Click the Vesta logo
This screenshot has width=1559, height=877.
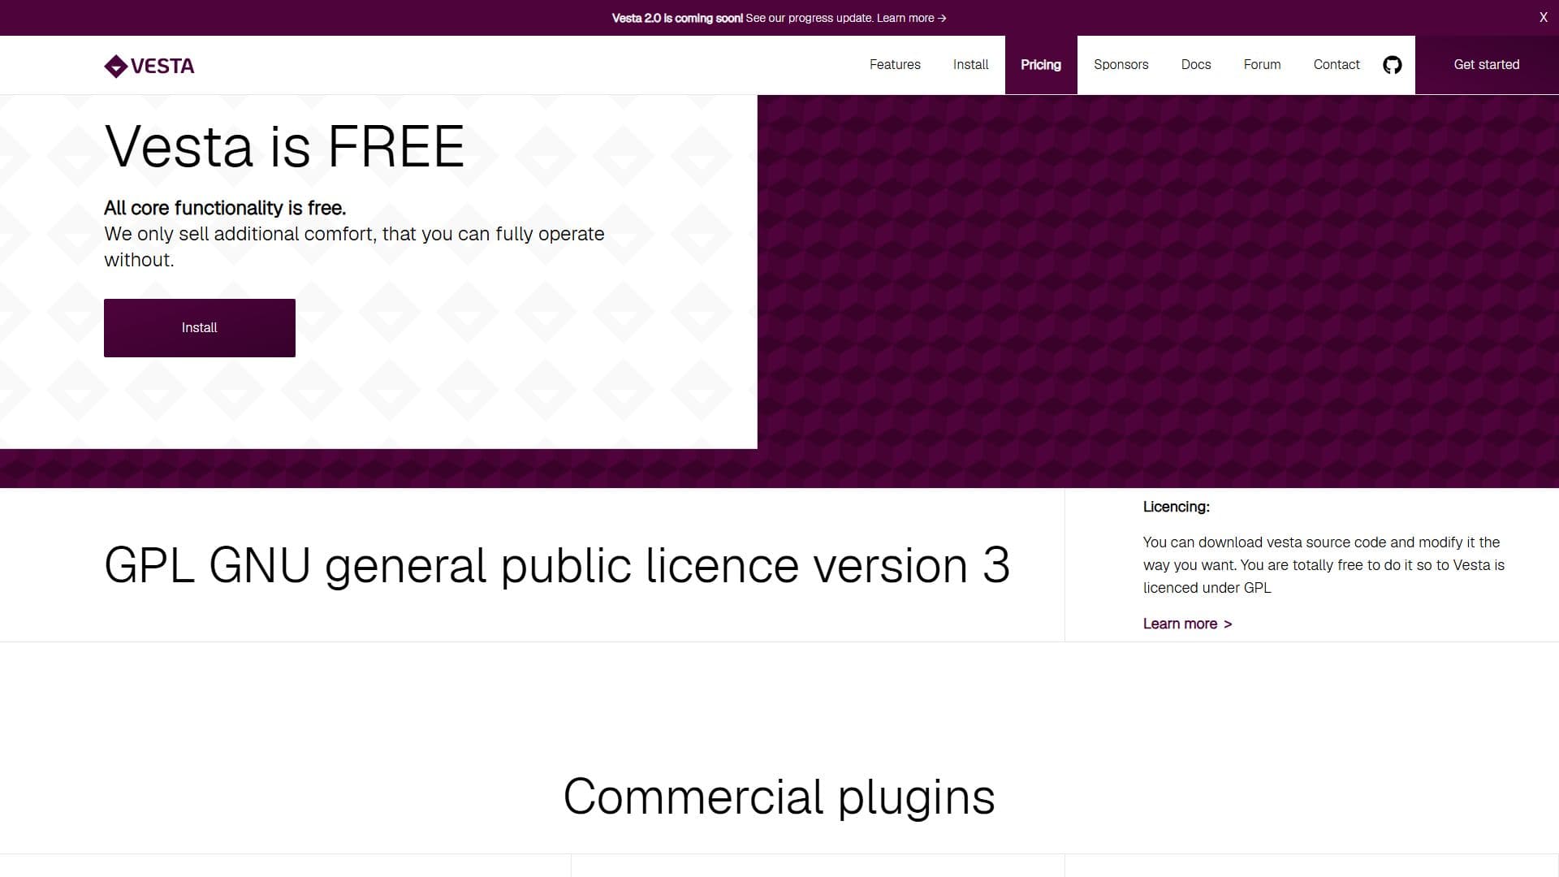[149, 66]
